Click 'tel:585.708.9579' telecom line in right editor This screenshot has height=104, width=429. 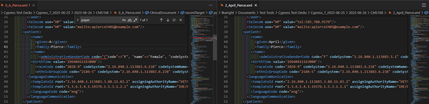(291, 22)
